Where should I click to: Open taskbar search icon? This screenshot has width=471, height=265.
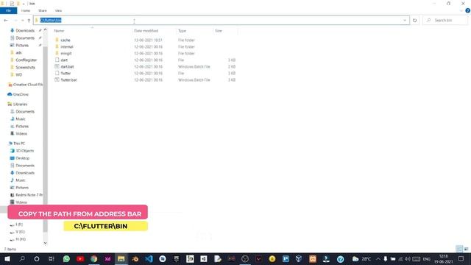coord(22,258)
